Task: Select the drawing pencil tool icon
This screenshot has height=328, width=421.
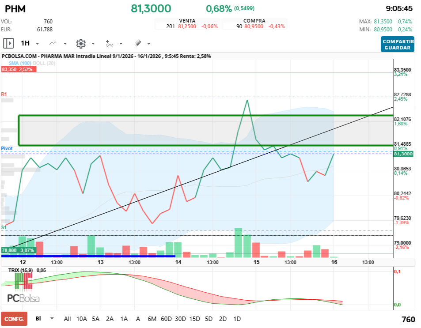Action: pos(138,43)
